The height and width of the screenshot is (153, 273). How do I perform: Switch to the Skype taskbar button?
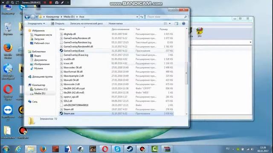(117, 149)
